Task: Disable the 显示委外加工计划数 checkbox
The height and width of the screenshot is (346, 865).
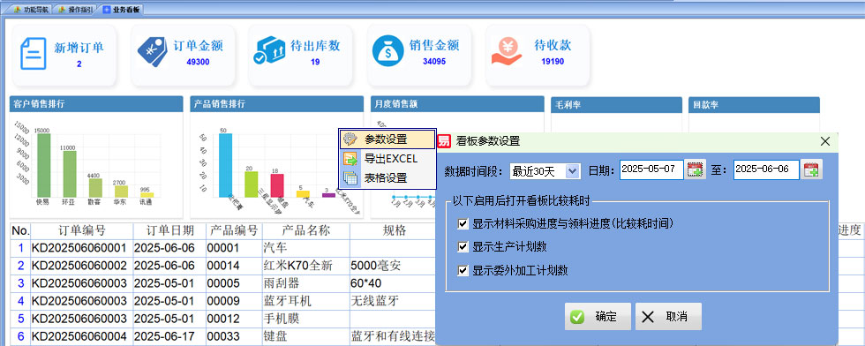Action: (x=463, y=270)
